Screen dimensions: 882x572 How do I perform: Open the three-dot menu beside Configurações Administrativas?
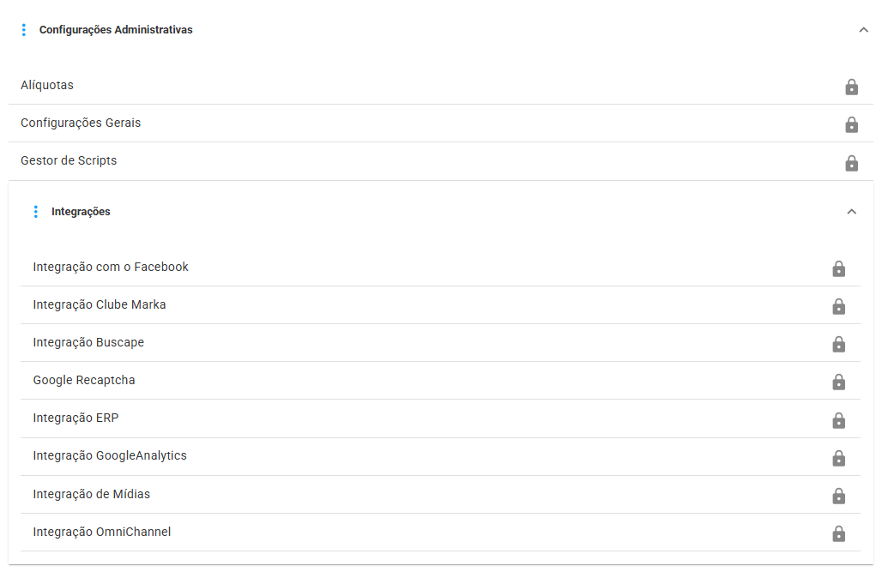click(x=24, y=30)
